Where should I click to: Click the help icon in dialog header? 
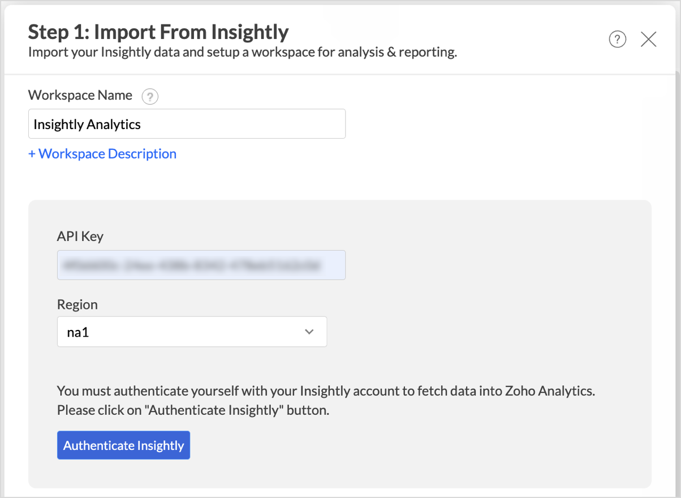pyautogui.click(x=617, y=40)
